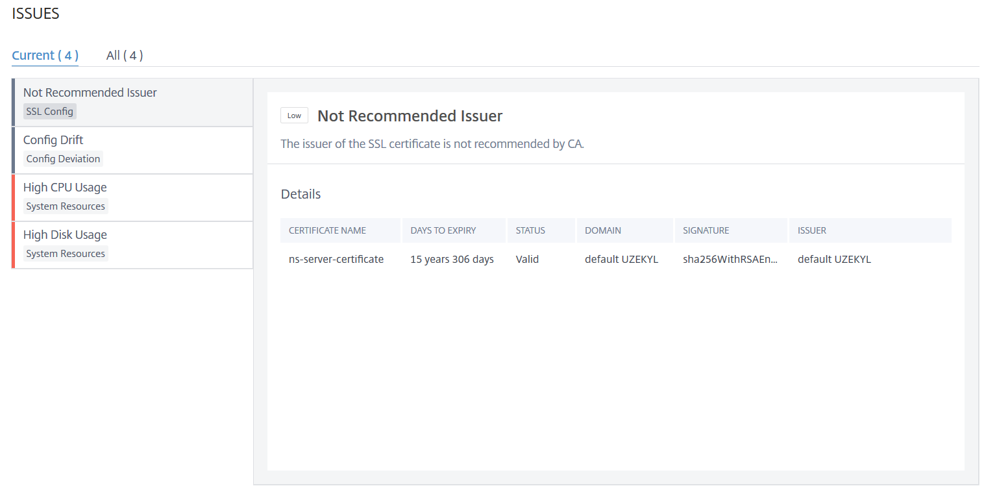Select the Config Drift issue

pyautogui.click(x=132, y=150)
